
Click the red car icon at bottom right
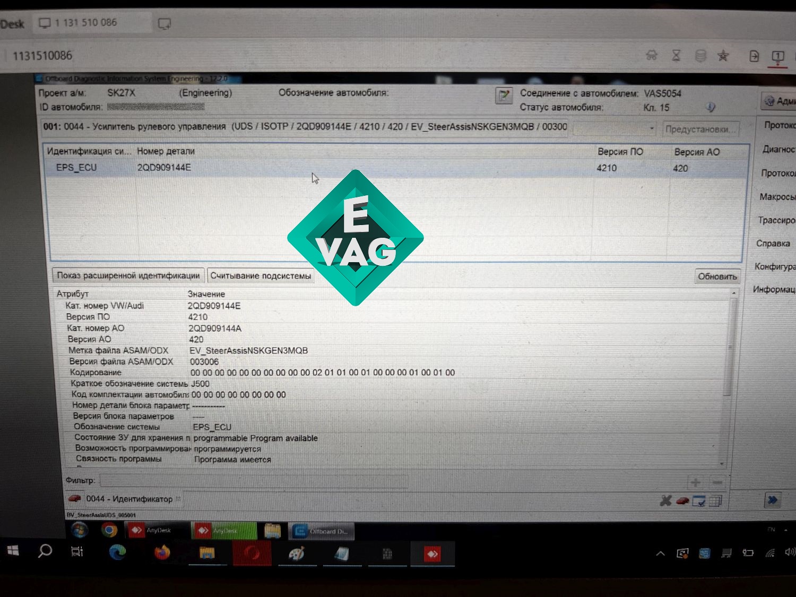pos(682,500)
